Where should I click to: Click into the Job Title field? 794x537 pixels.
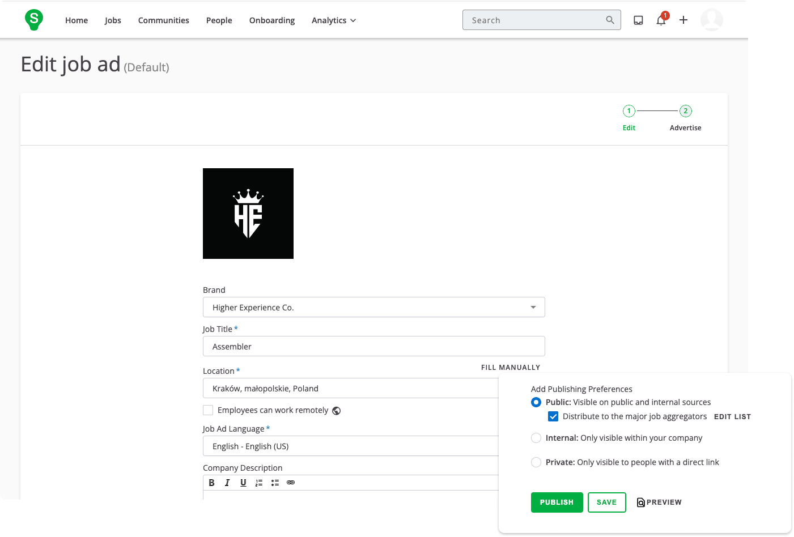click(373, 346)
